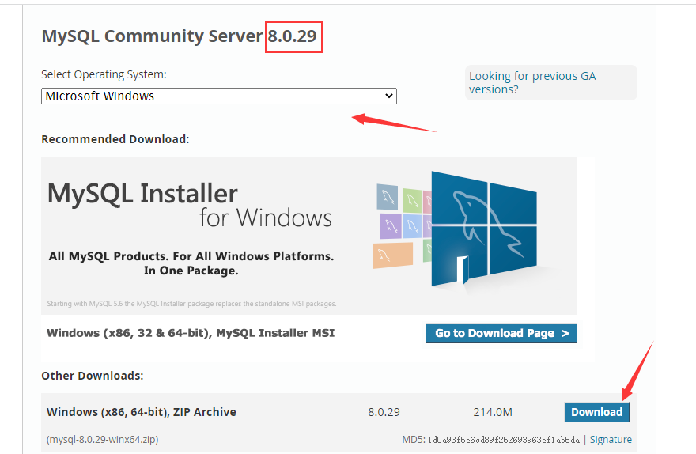Click the Windows (x86, 64-bit), ZIP Archive title

(x=141, y=412)
